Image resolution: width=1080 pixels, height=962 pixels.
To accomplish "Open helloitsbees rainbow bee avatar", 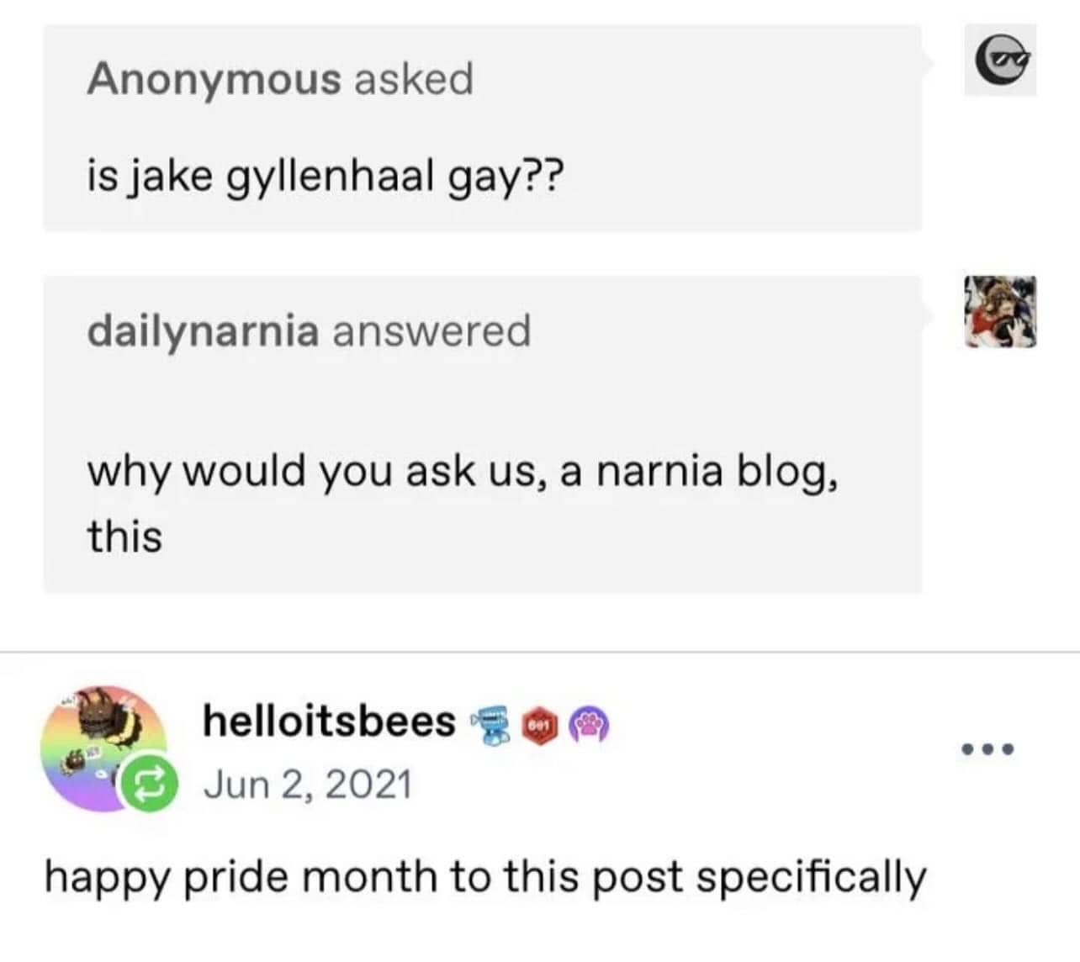I will click(x=101, y=748).
